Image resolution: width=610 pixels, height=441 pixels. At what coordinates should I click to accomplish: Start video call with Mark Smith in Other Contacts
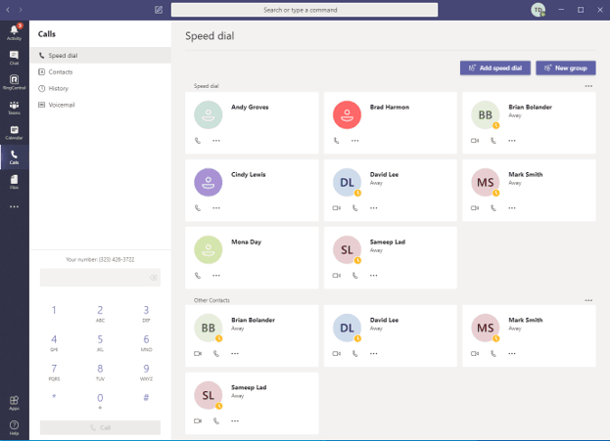(475, 354)
